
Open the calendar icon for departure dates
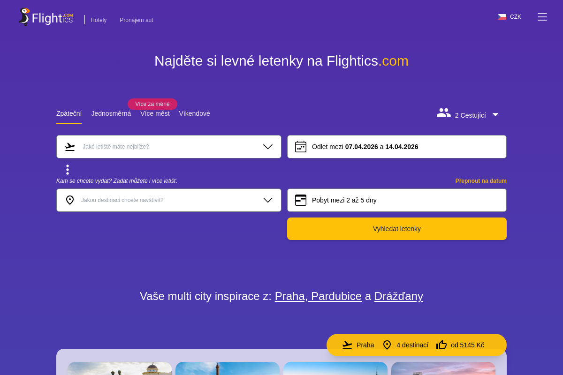[x=301, y=146]
